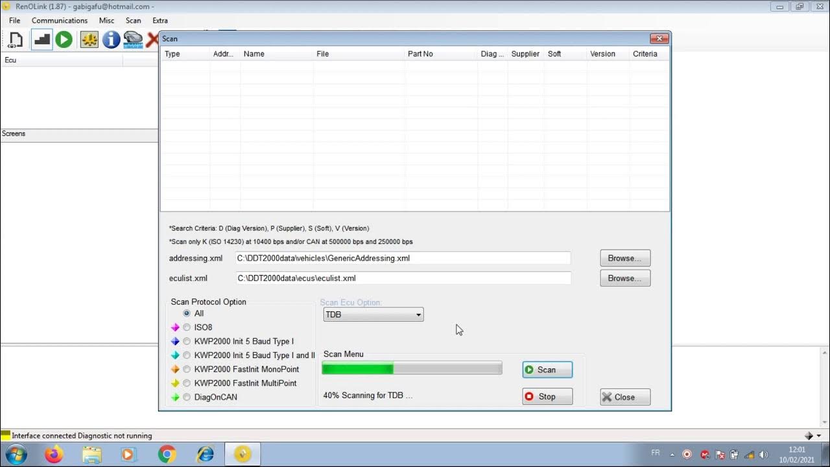Sort by the Supplier column header

525,54
